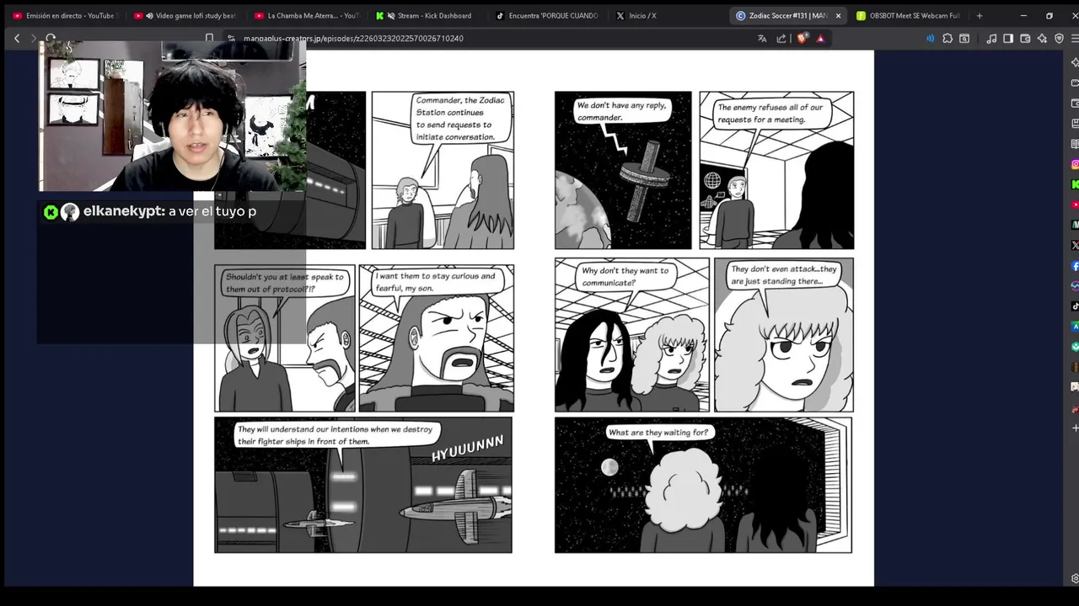Open the Brave Shields lion icon
This screenshot has height=606, width=1079.
(x=803, y=38)
